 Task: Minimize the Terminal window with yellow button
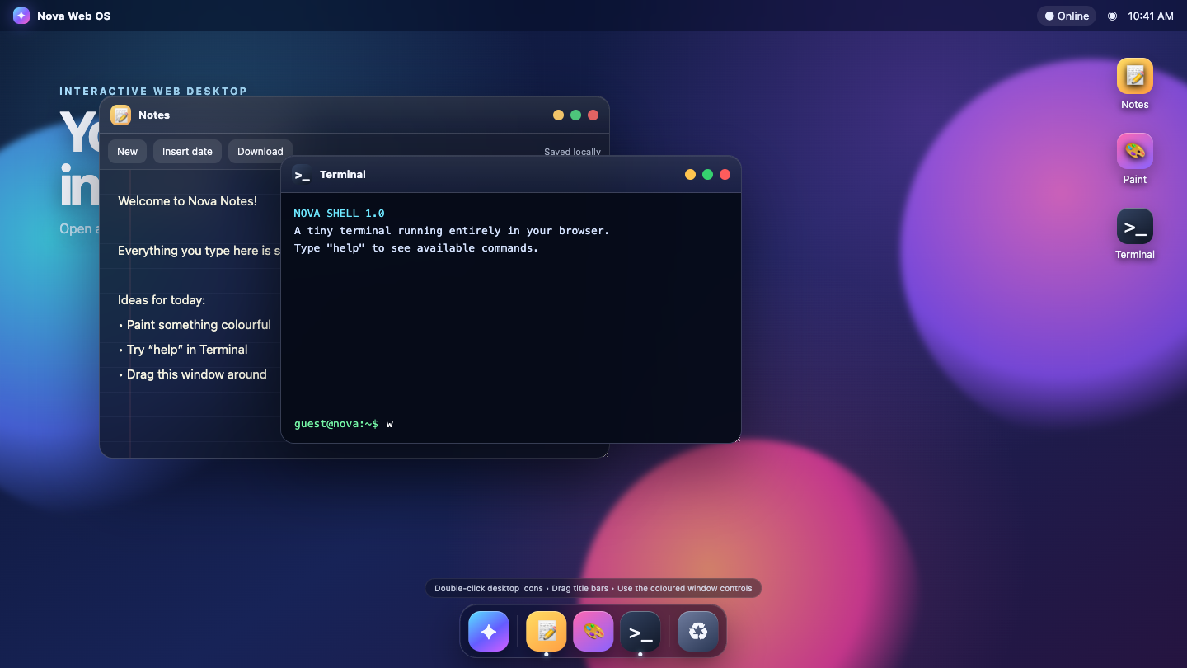[x=691, y=175]
